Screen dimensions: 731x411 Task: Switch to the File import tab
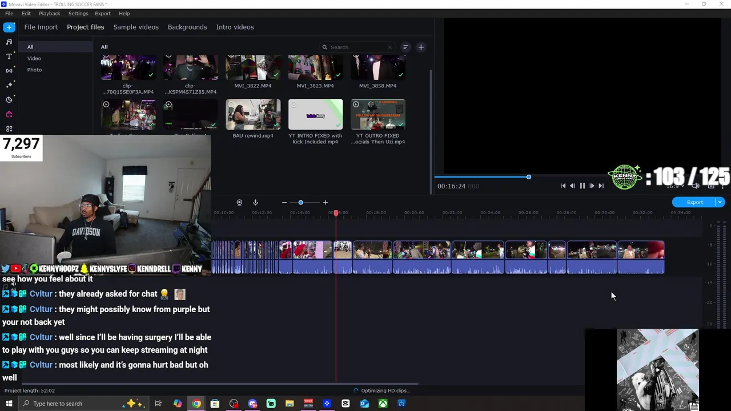[41, 27]
